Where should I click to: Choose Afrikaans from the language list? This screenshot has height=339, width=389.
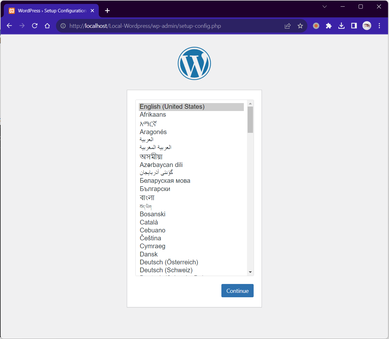[x=191, y=115]
